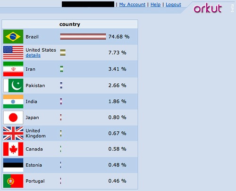Click the Pakistan flag icon
Image resolution: width=236 pixels, height=191 pixels.
(x=13, y=85)
